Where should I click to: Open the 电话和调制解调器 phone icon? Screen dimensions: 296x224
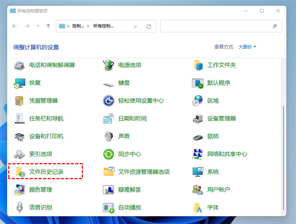[x=19, y=65]
